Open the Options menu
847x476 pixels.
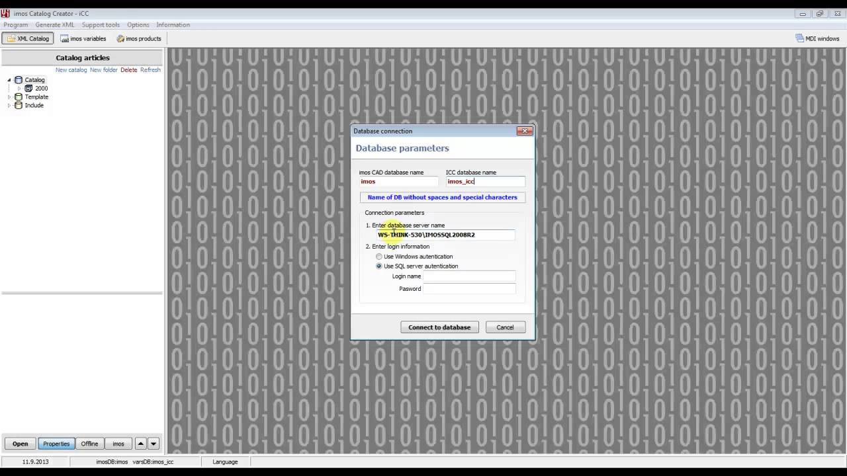pos(138,25)
